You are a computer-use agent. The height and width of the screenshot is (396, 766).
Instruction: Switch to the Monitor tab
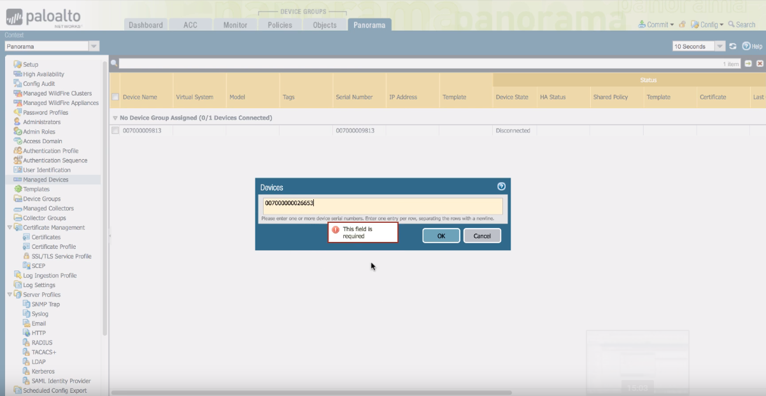pyautogui.click(x=235, y=25)
